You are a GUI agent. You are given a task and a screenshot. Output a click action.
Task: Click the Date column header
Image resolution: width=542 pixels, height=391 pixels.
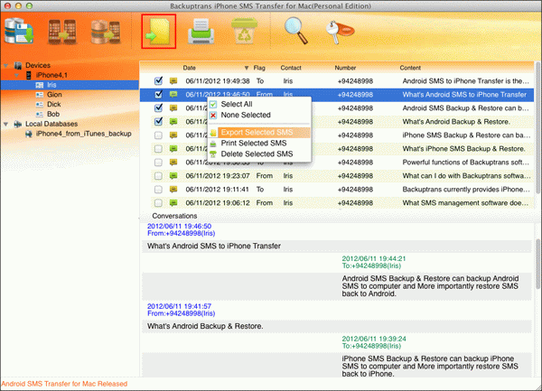click(x=190, y=68)
